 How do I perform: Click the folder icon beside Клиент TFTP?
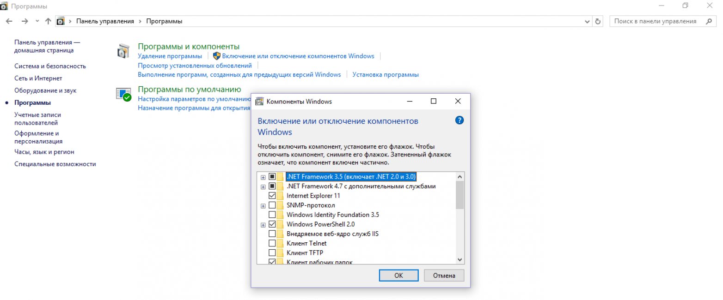tap(280, 252)
